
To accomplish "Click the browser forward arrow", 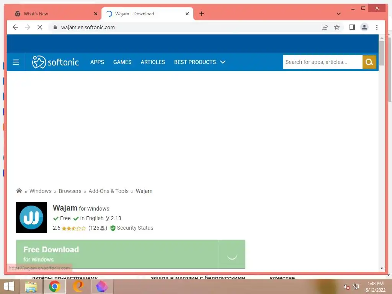I will pos(28,27).
